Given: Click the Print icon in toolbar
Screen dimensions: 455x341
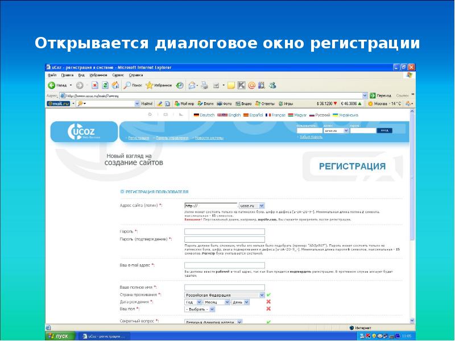Looking at the screenshot, I should pyautogui.click(x=204, y=85).
